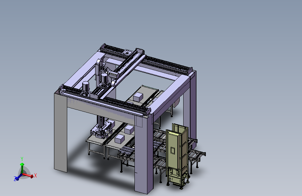Click the green Y axis arrow of triad
The image size is (302, 196).
click(22, 167)
